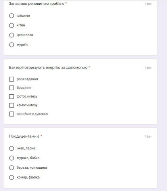Choose 'мураха, бабка' radio button
167x191 pixels.
(x=12, y=158)
